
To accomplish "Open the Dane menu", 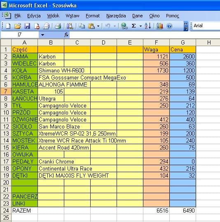I will (138, 16).
